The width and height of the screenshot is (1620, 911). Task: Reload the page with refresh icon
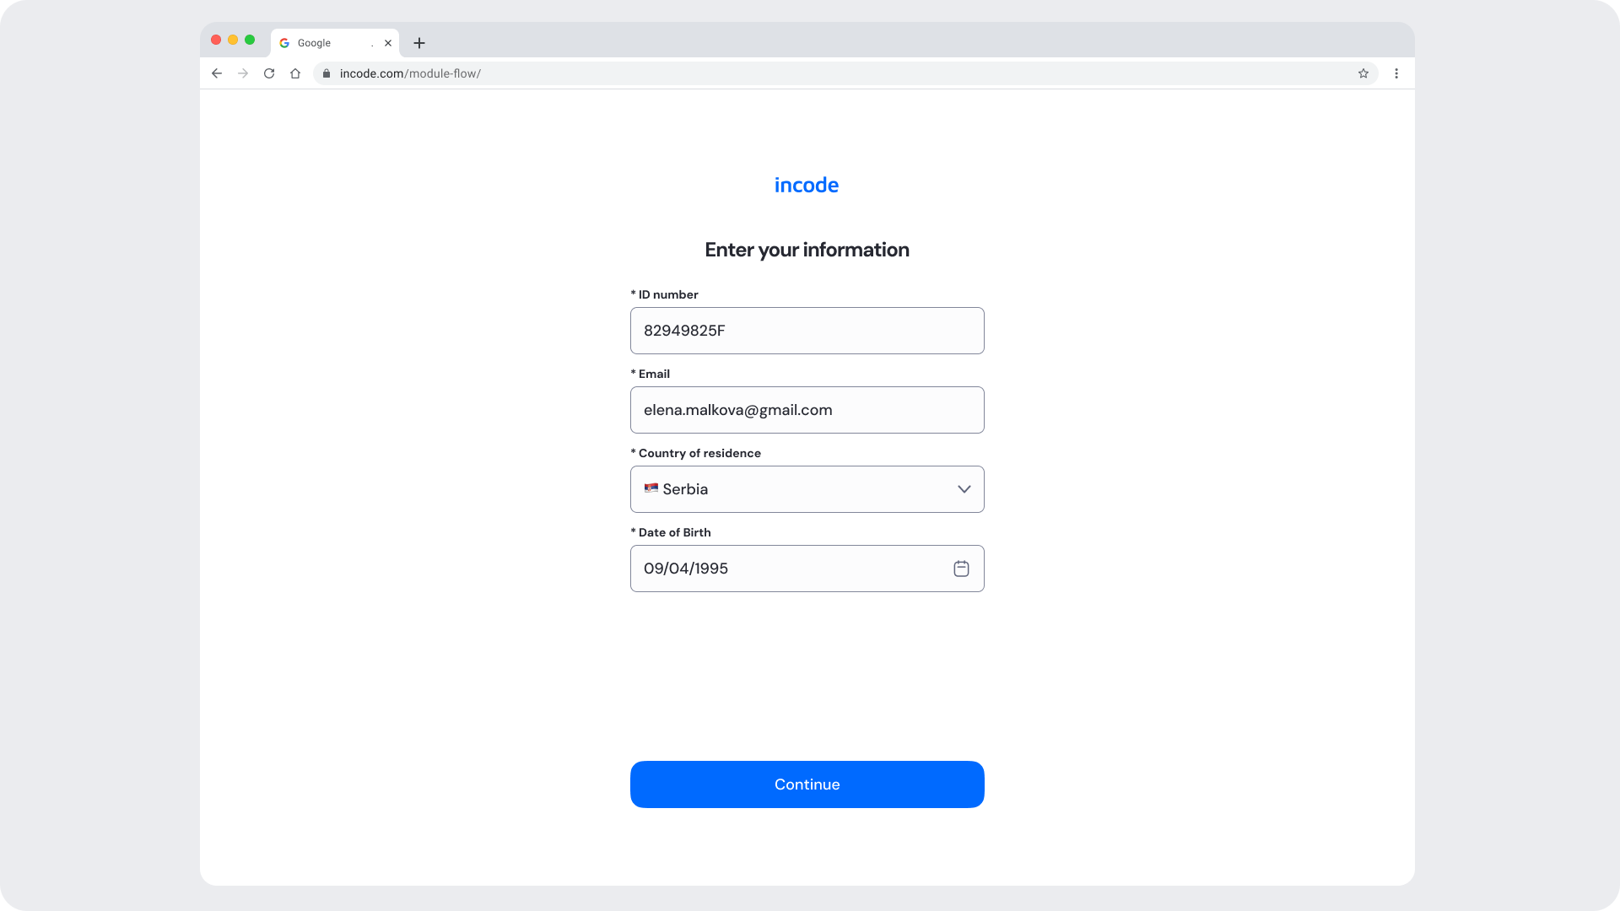(269, 73)
